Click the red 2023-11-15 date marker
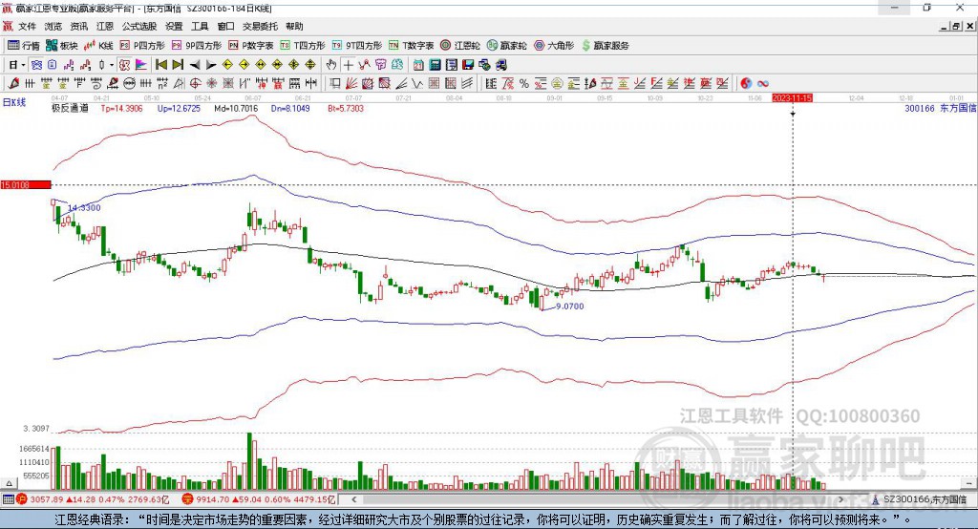Image resolution: width=978 pixels, height=529 pixels. 792,97
